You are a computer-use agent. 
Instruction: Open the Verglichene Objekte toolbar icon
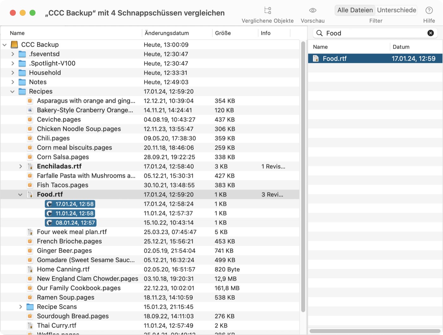tap(268, 10)
